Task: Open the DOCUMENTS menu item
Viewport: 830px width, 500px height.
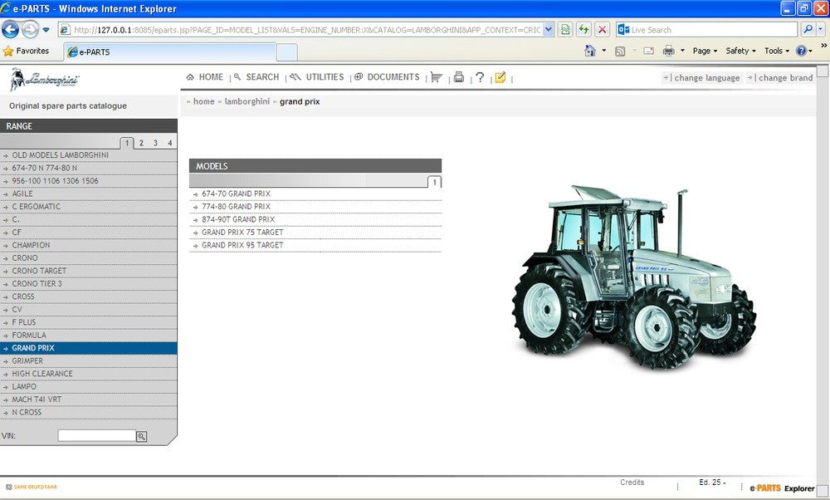Action: click(388, 77)
